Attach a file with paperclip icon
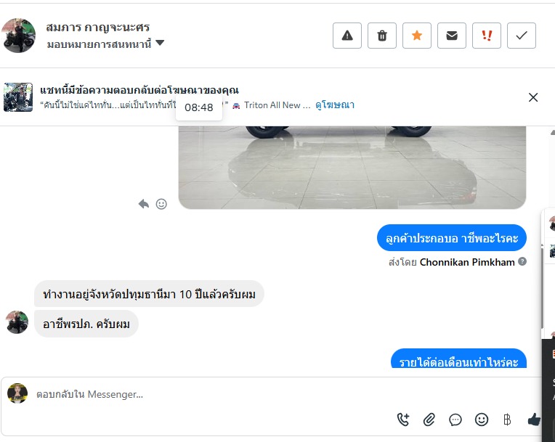This screenshot has width=555, height=442. 429,420
